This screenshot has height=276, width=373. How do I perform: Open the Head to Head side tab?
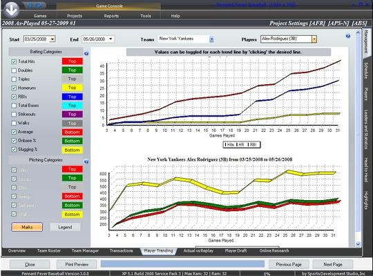point(366,170)
